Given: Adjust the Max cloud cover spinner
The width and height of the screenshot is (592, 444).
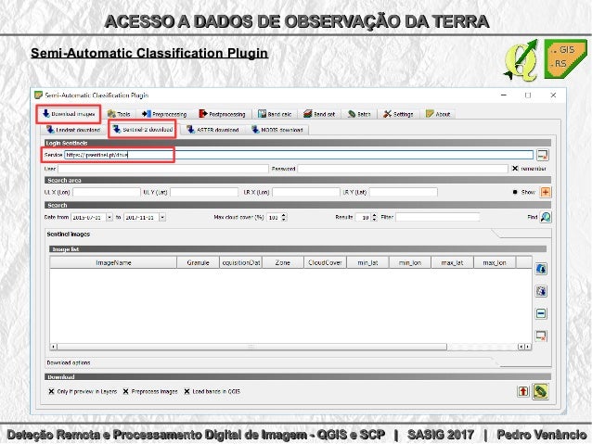Looking at the screenshot, I should [284, 217].
